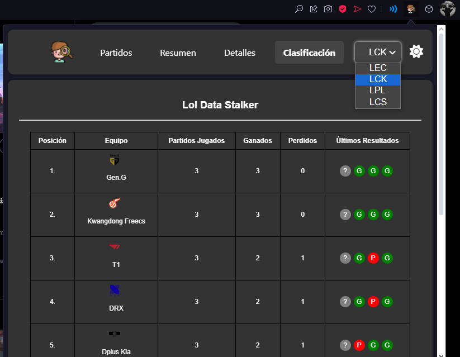Select LEC in the league list

click(x=378, y=68)
